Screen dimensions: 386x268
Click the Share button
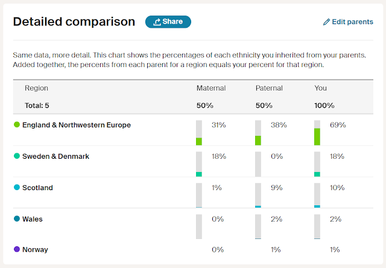(168, 22)
